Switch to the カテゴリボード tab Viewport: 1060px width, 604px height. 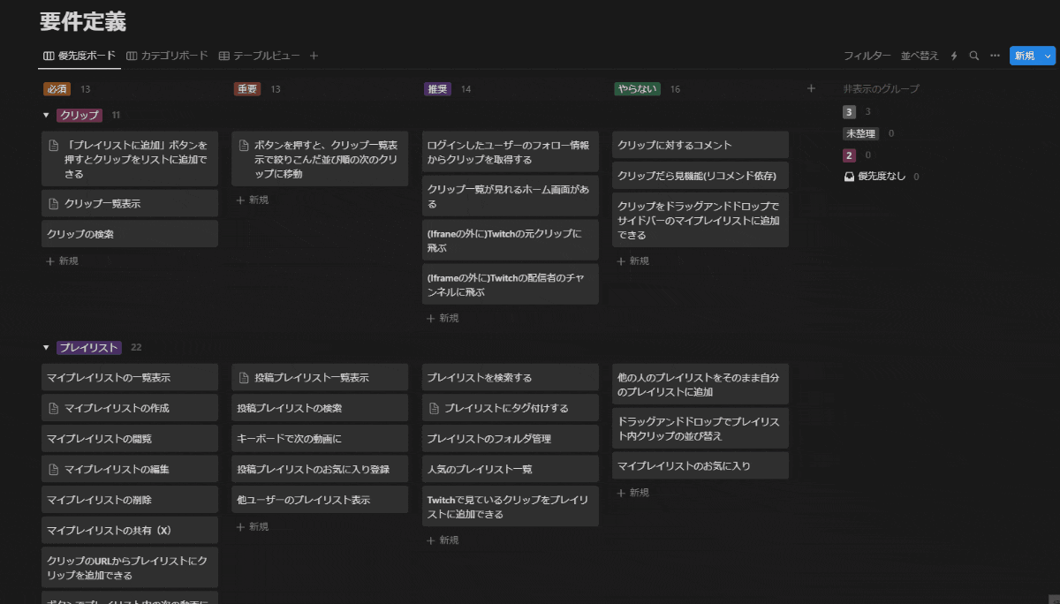click(x=174, y=55)
